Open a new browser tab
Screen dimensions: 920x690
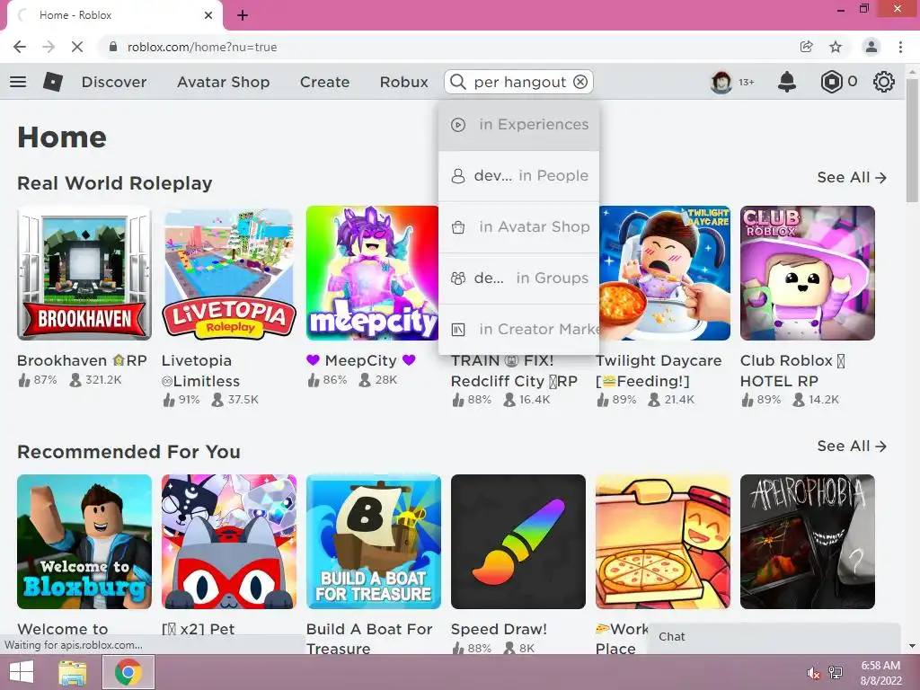tap(243, 15)
